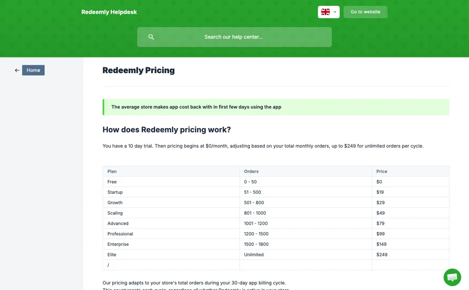Image resolution: width=469 pixels, height=290 pixels.
Task: Click the slash in the last table row
Action: click(108, 265)
